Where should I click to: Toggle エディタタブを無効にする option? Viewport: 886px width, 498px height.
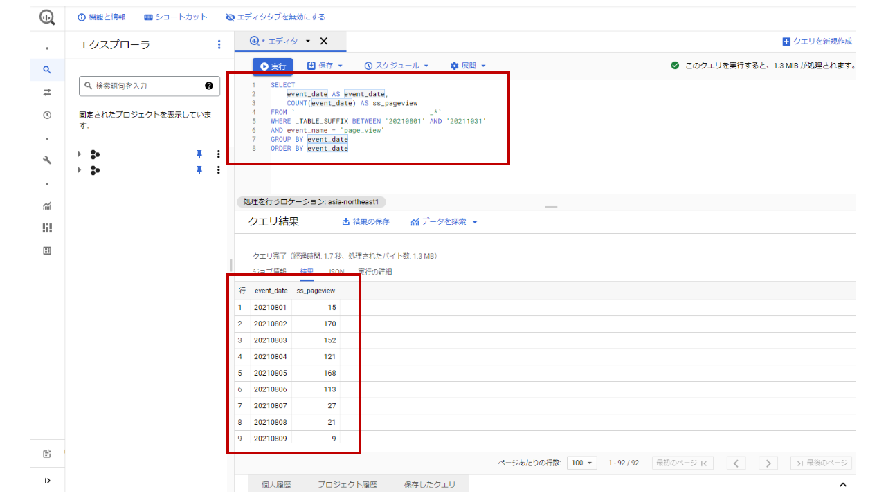(x=275, y=17)
